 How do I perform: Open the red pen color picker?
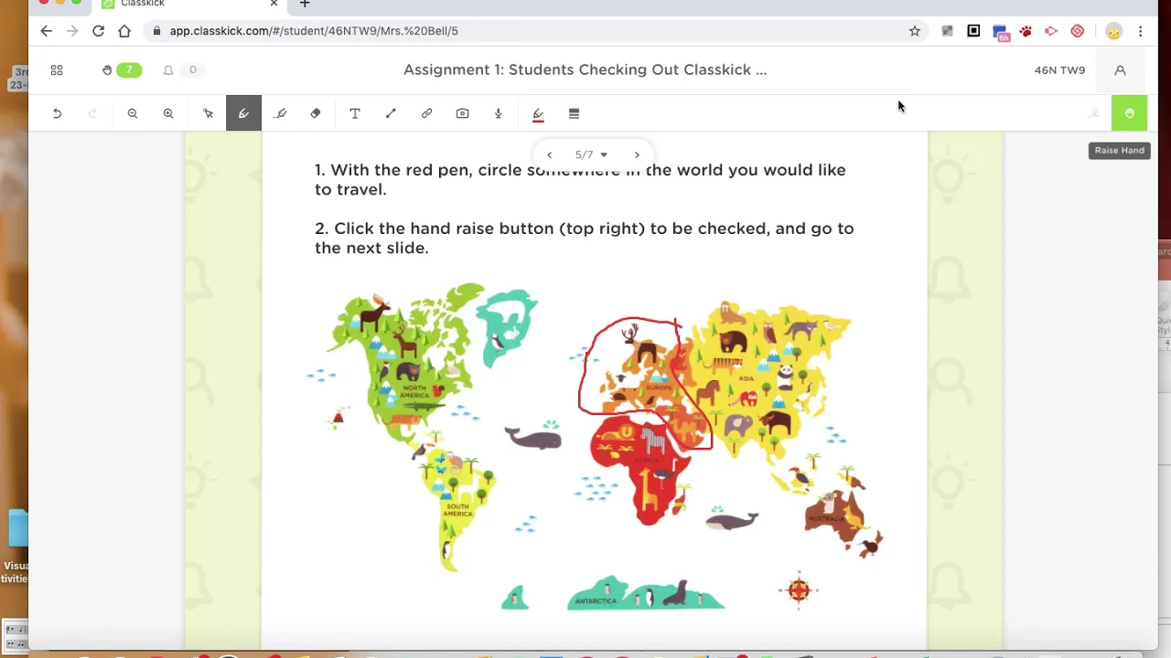(x=538, y=114)
